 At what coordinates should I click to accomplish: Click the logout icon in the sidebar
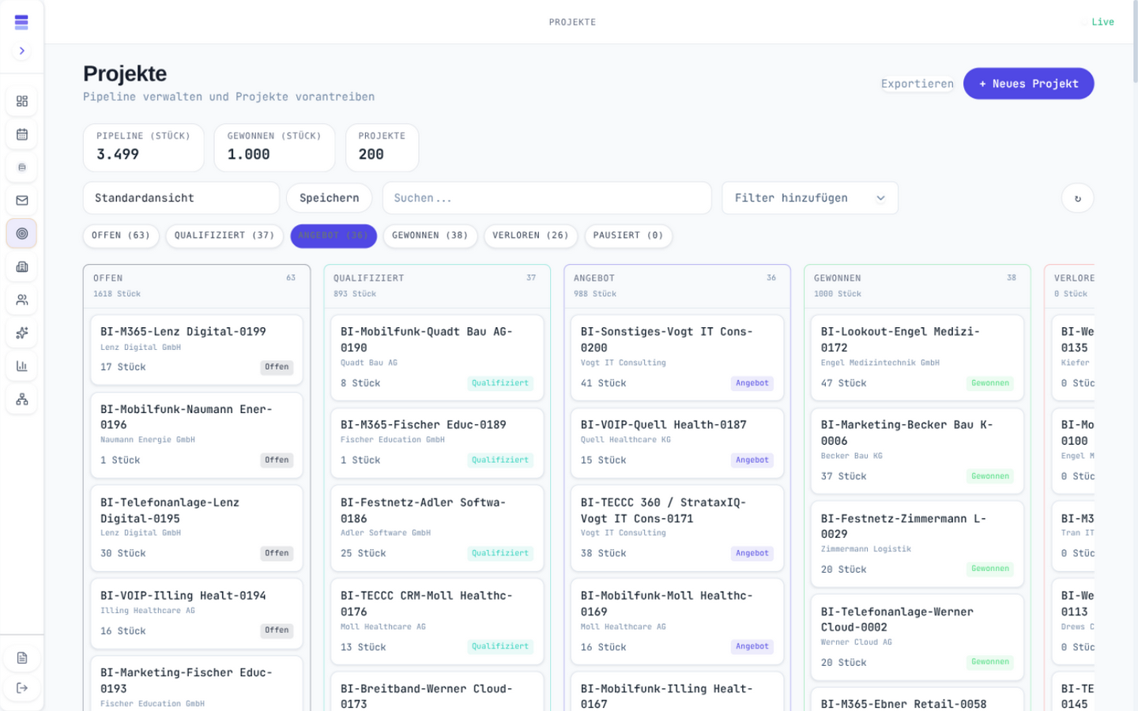22,688
